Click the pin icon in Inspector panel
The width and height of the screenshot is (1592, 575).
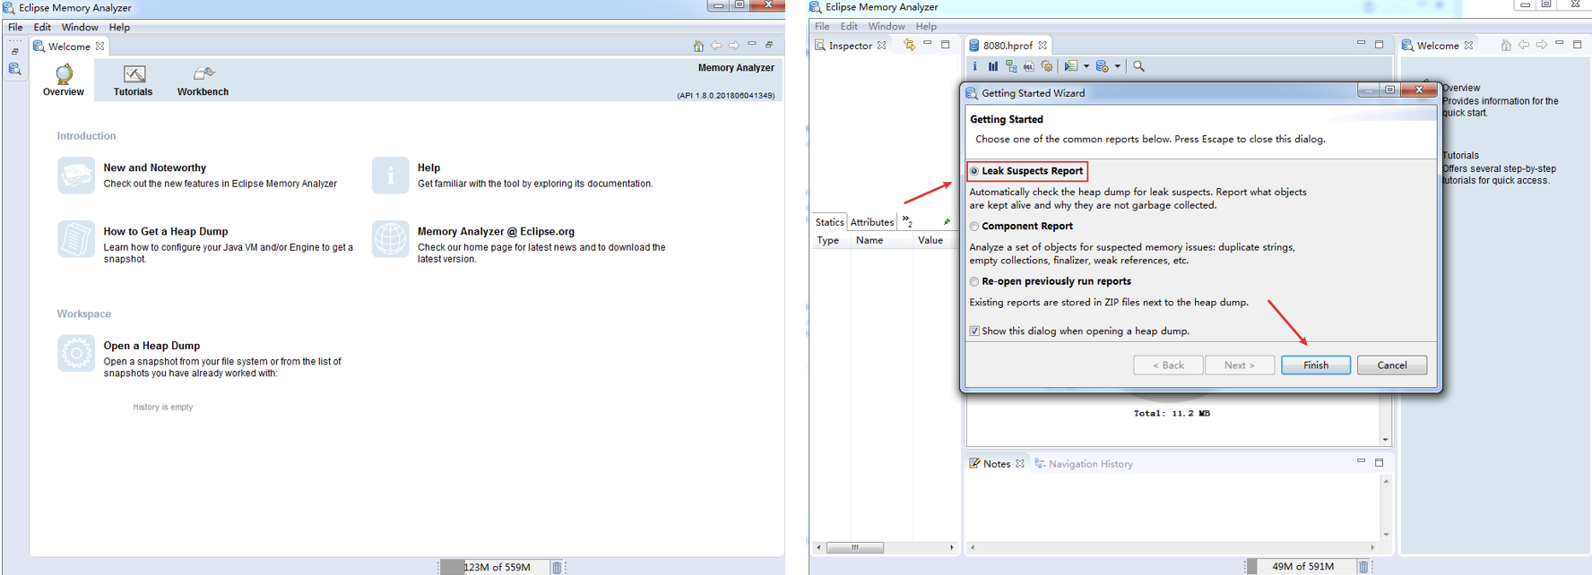(x=947, y=222)
